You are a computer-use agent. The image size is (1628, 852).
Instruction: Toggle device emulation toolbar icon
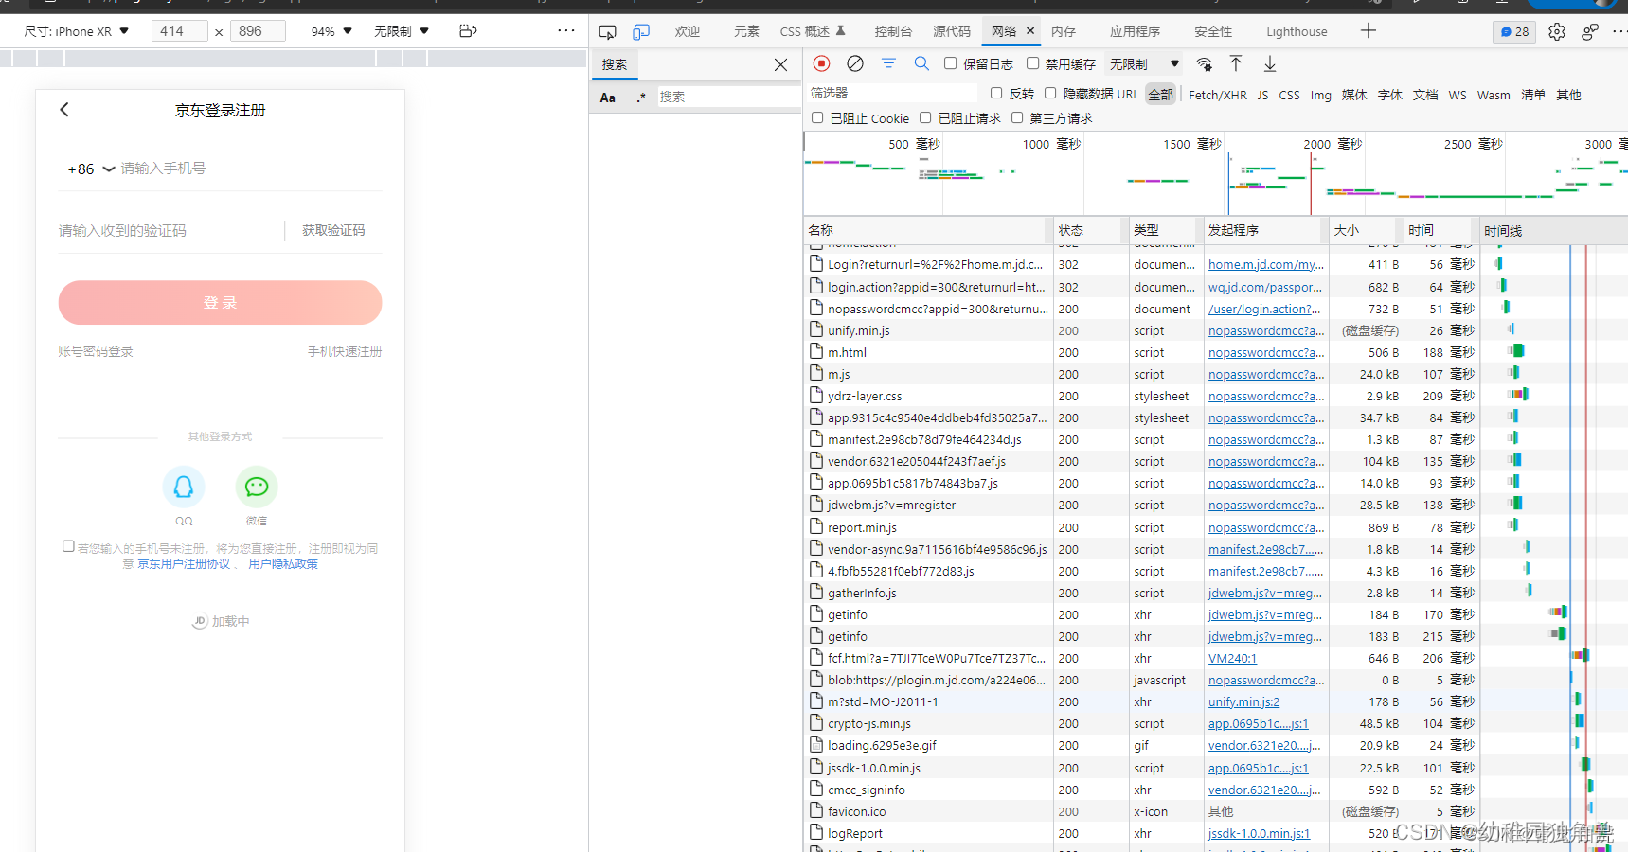click(x=641, y=32)
